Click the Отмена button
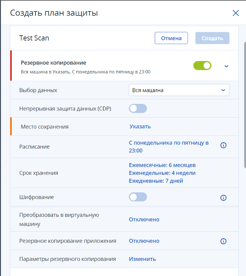The image size is (246, 276). click(171, 38)
